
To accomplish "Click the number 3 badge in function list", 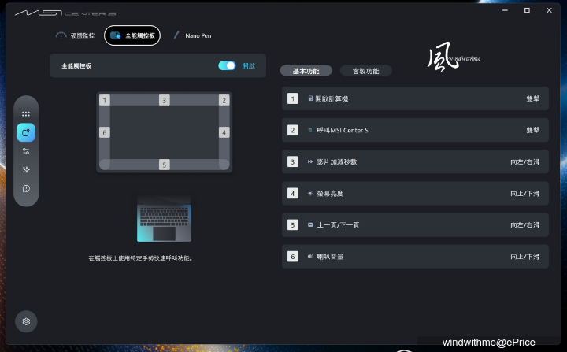I will [293, 161].
